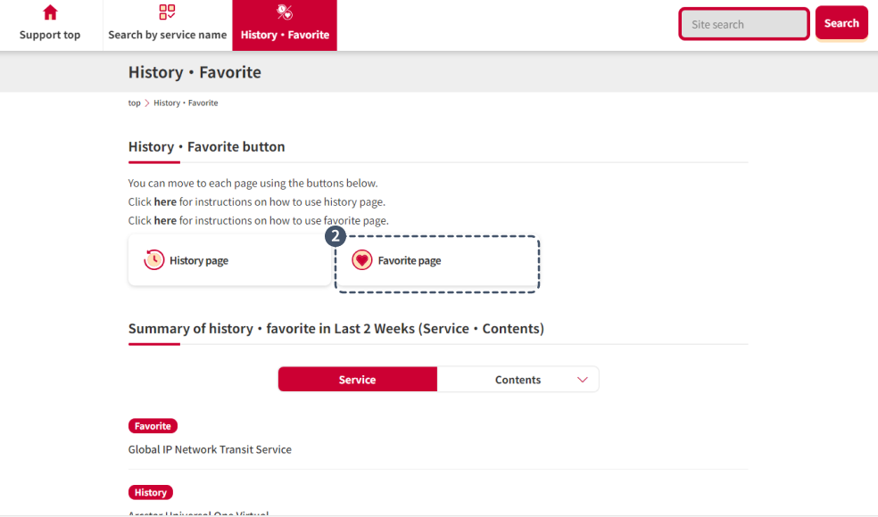This screenshot has width=878, height=517.
Task: Select the History • Favorite navigation icon
Action: tap(285, 12)
